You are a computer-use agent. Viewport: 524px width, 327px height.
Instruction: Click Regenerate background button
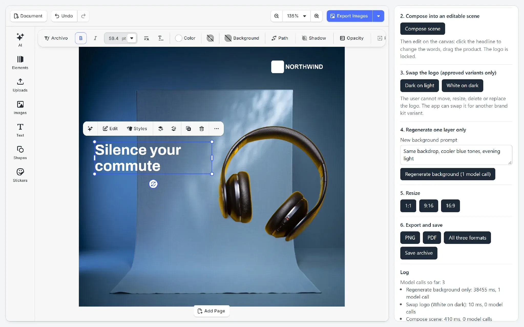(448, 174)
